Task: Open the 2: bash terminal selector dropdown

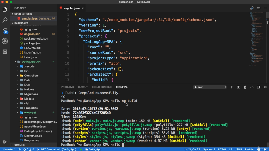Action: pyautogui.click(x=210, y=87)
